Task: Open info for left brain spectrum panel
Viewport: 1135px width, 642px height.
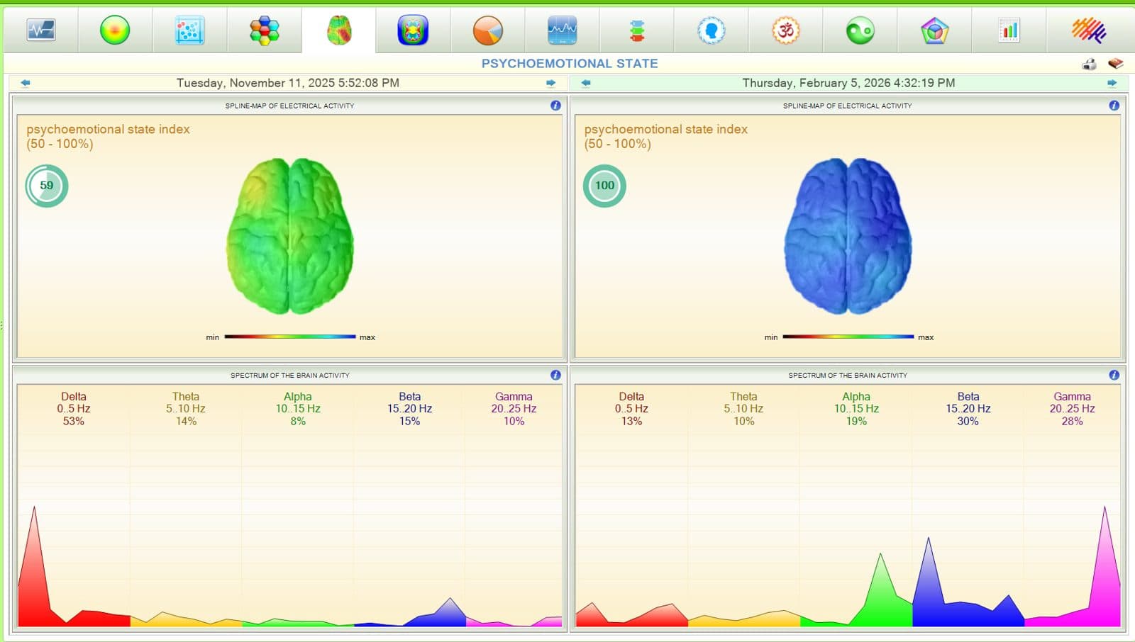Action: (x=555, y=375)
